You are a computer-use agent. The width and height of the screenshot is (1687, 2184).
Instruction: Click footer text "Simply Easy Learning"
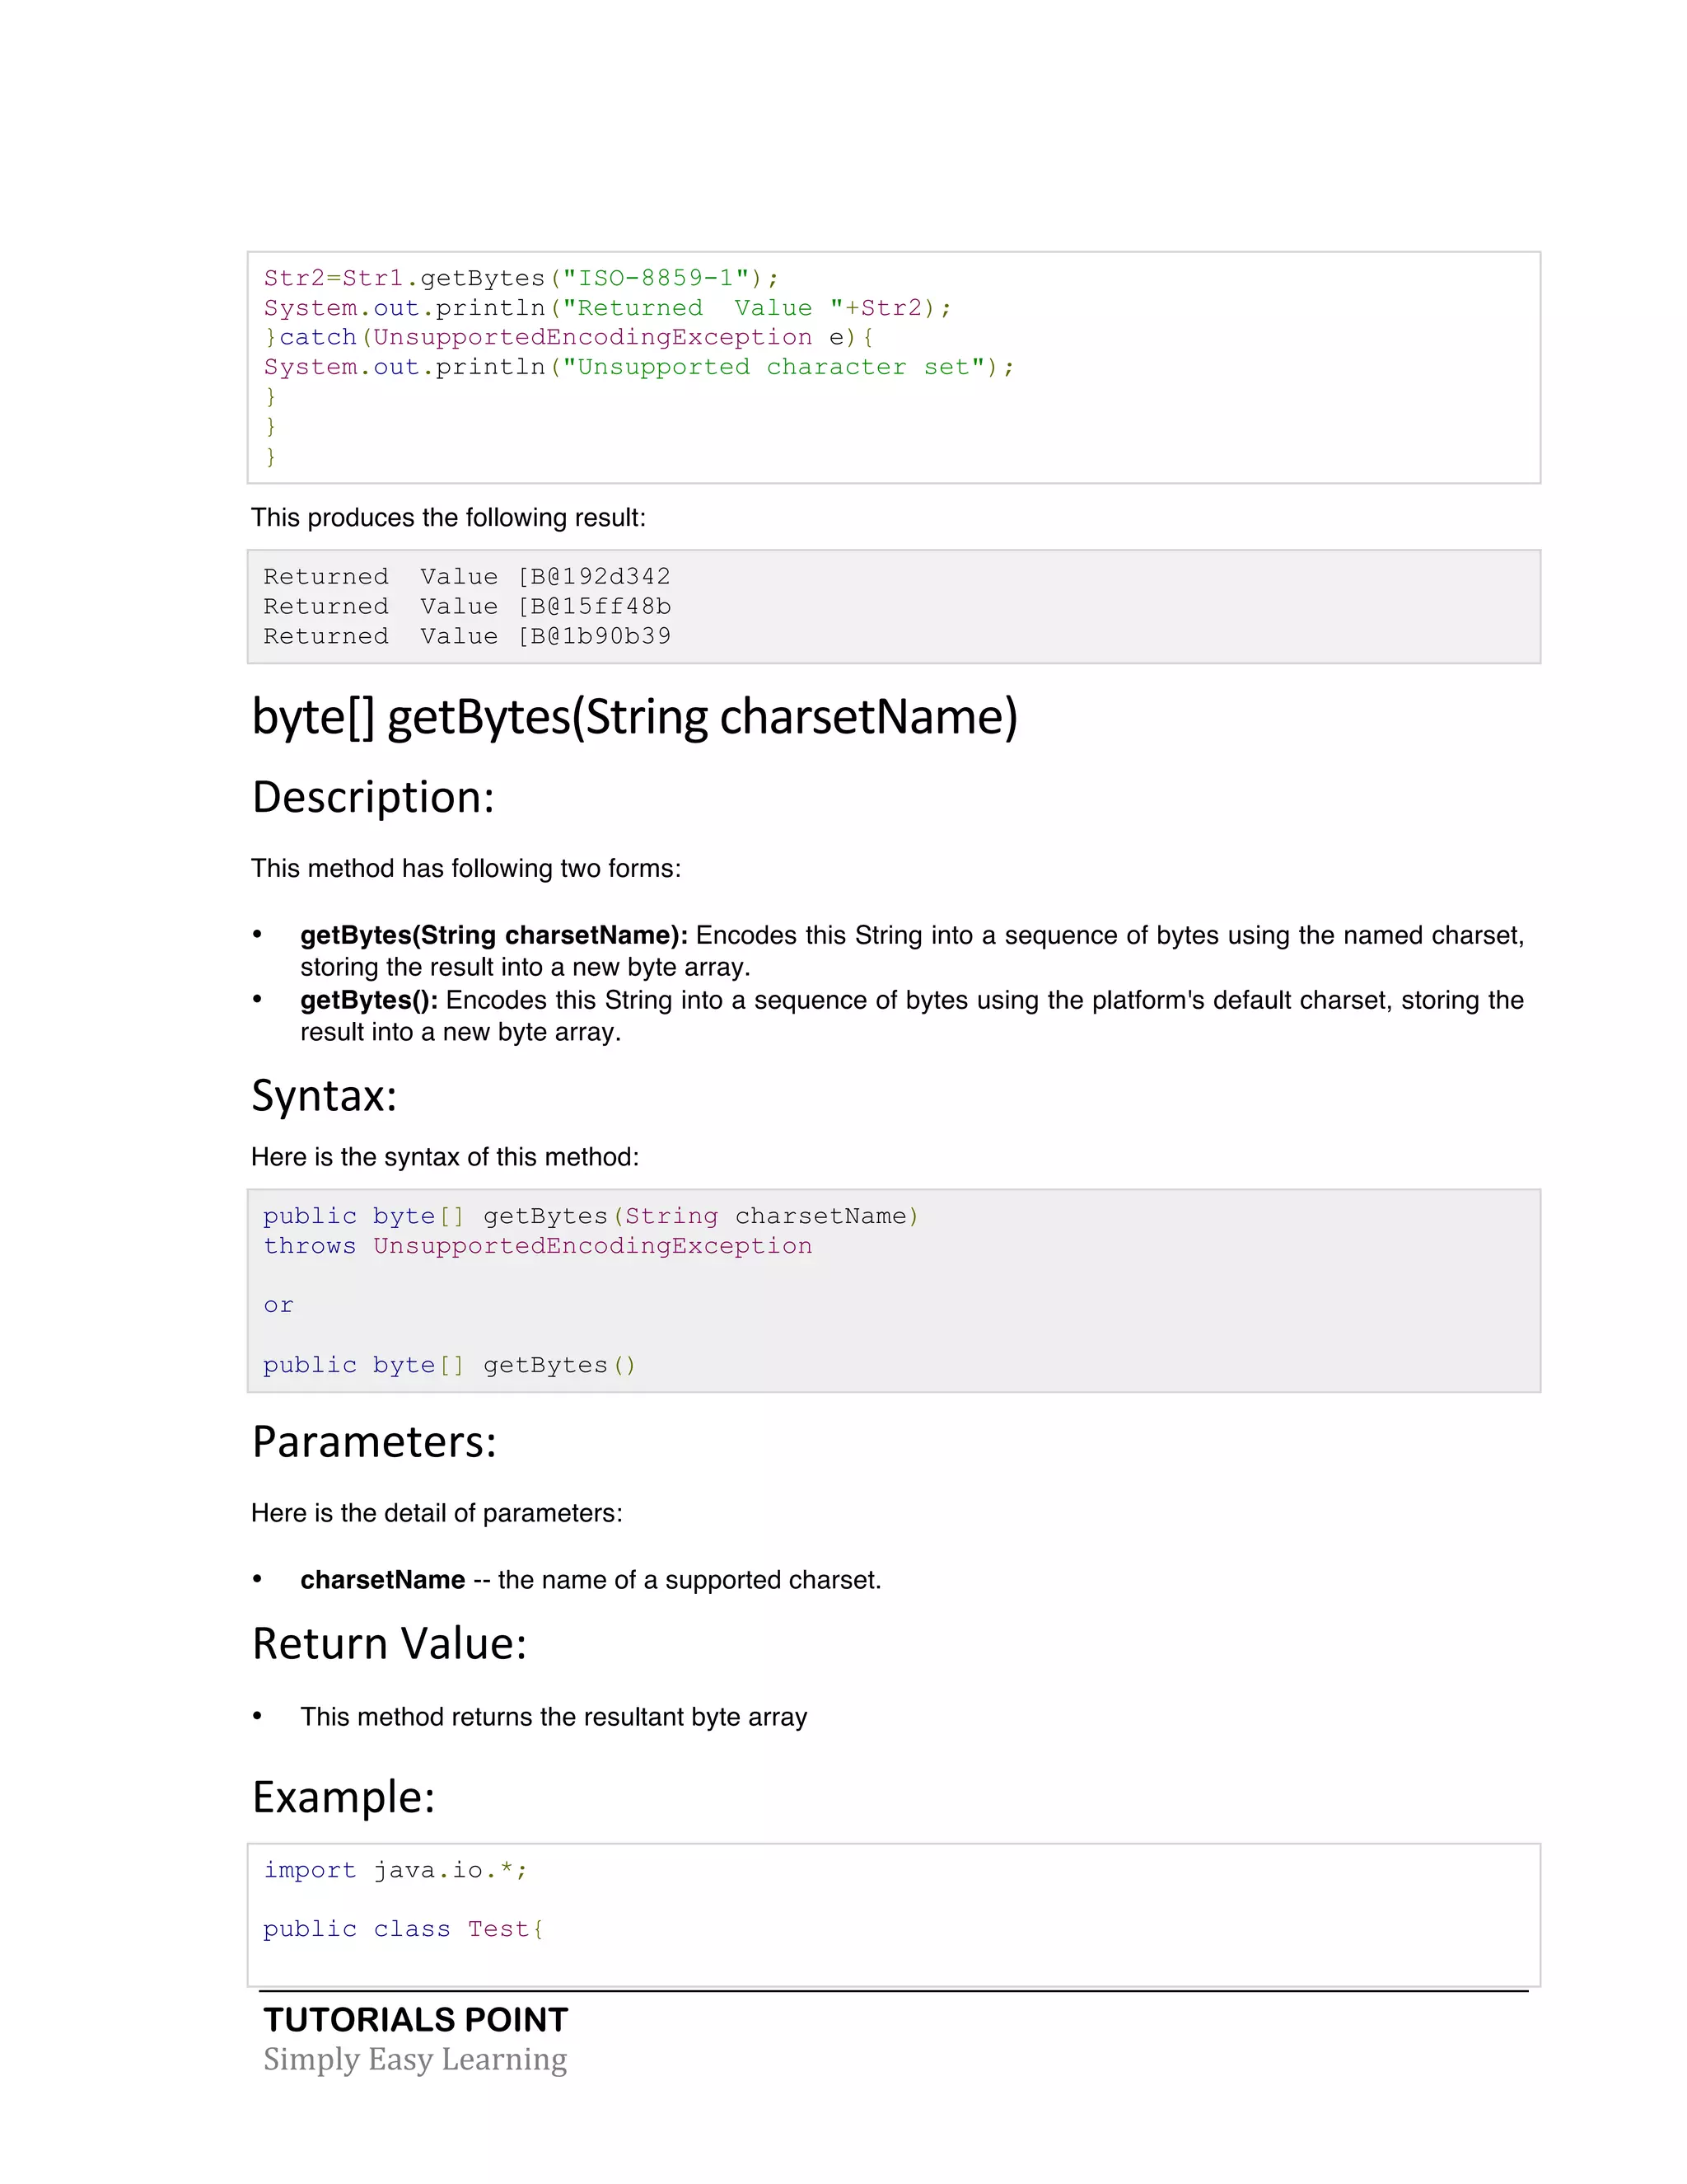click(415, 2060)
